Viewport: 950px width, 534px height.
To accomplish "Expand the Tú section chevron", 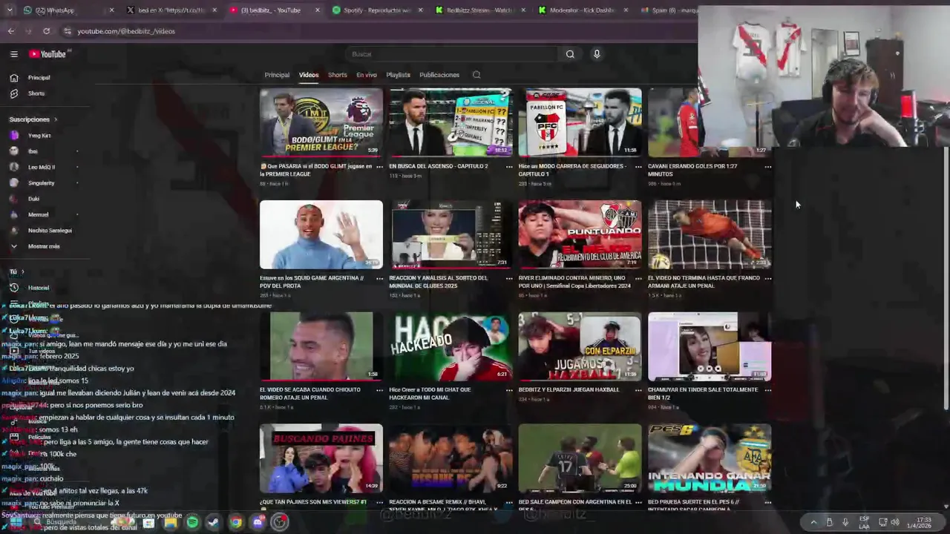I will pyautogui.click(x=22, y=272).
